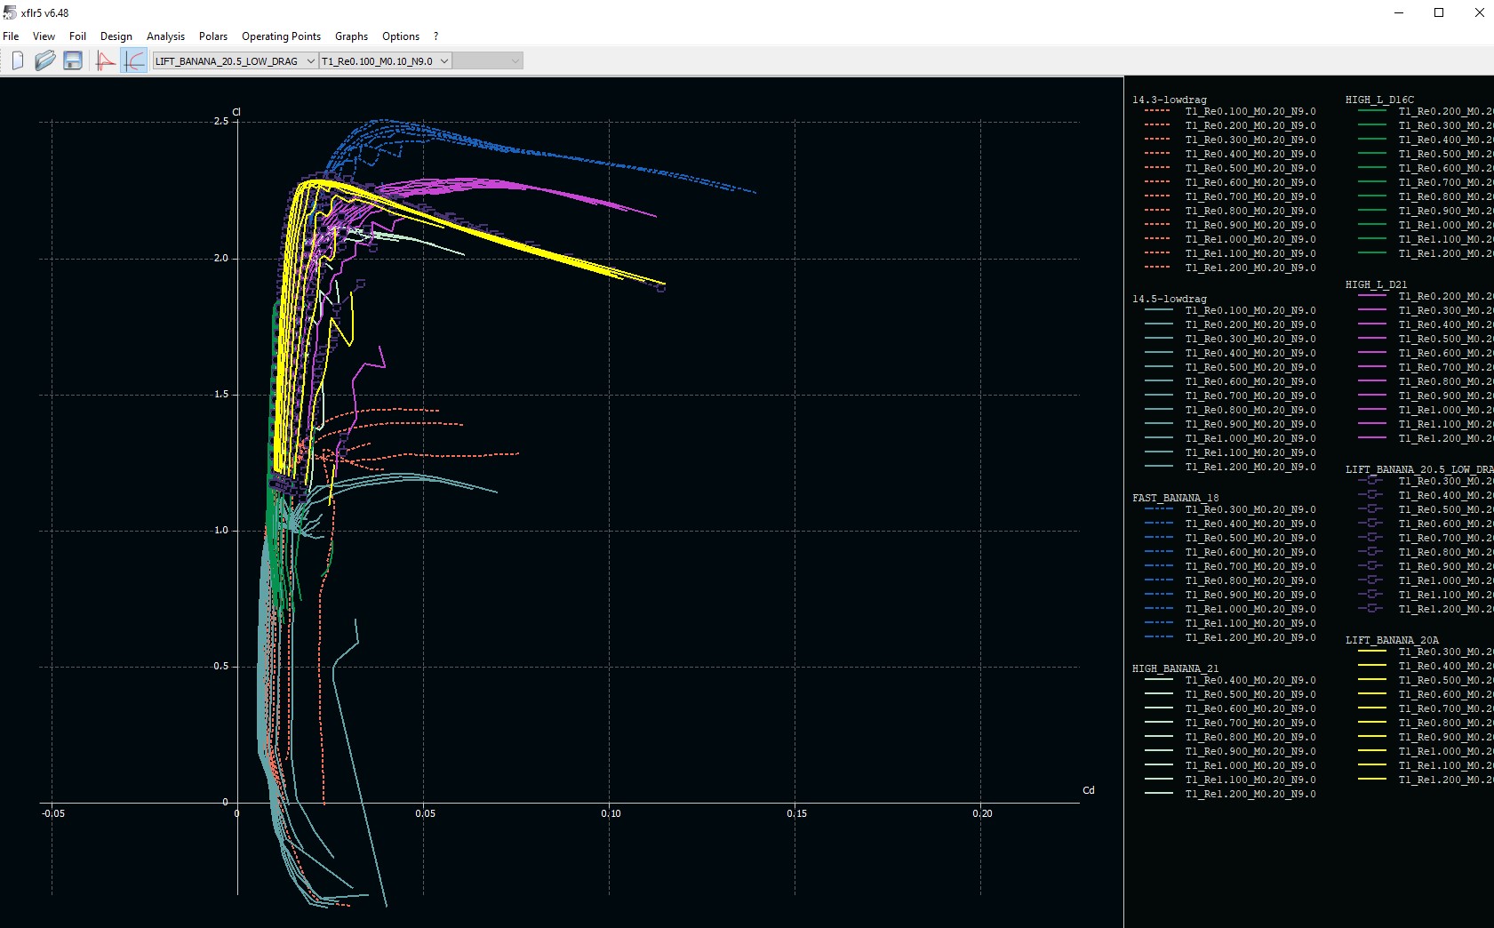Viewport: 1494px width, 928px height.
Task: Create a new project with the blank page icon
Action: (18, 60)
